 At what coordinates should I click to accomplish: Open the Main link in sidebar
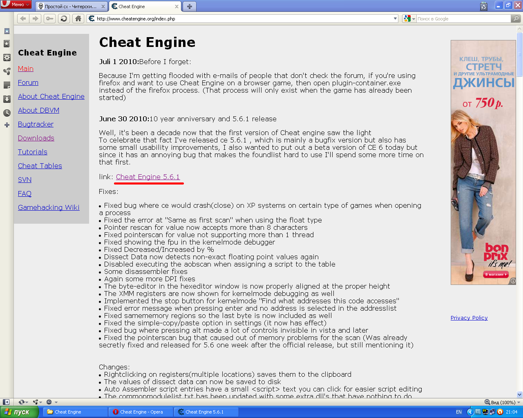point(26,69)
